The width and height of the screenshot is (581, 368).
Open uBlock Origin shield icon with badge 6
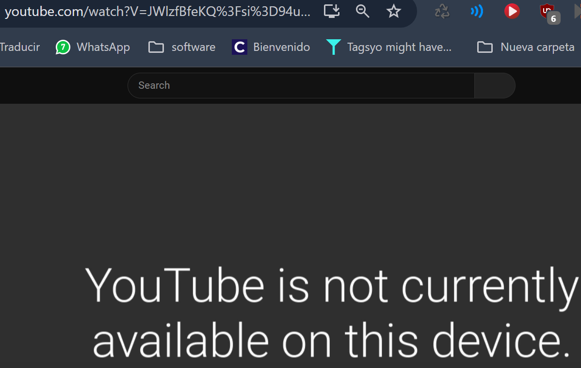pos(549,14)
